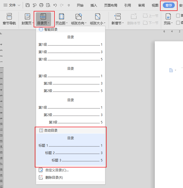The width and height of the screenshot is (183, 188).
Task: Click the Undo arrow icon
Action: [55, 5]
